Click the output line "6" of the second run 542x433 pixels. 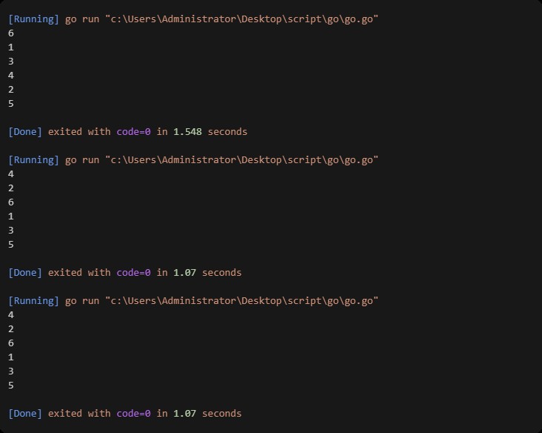pyautogui.click(x=11, y=202)
